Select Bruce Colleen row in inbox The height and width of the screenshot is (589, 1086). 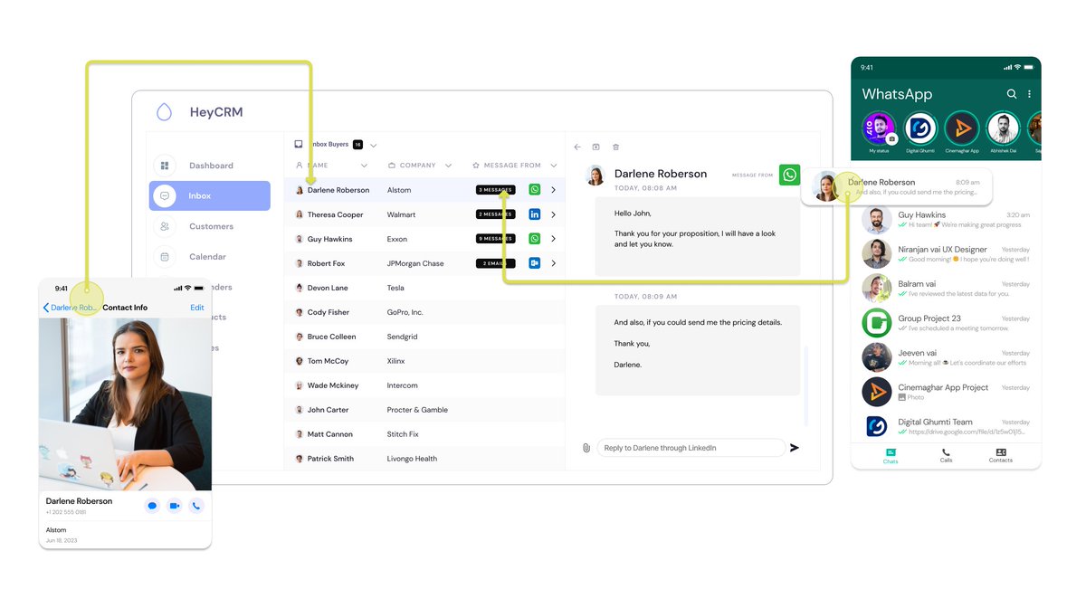[x=424, y=337]
